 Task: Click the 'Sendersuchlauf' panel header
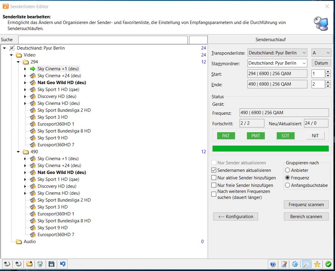point(270,40)
